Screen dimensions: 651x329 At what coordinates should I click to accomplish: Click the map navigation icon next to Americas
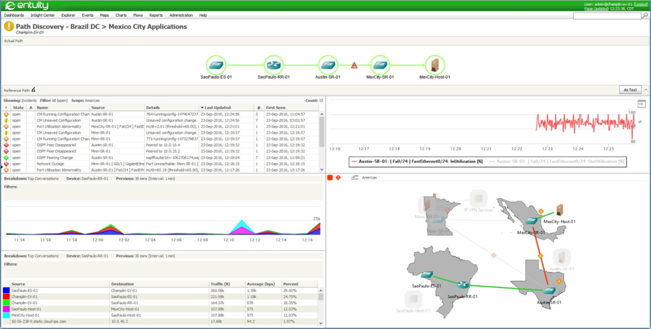coord(354,177)
